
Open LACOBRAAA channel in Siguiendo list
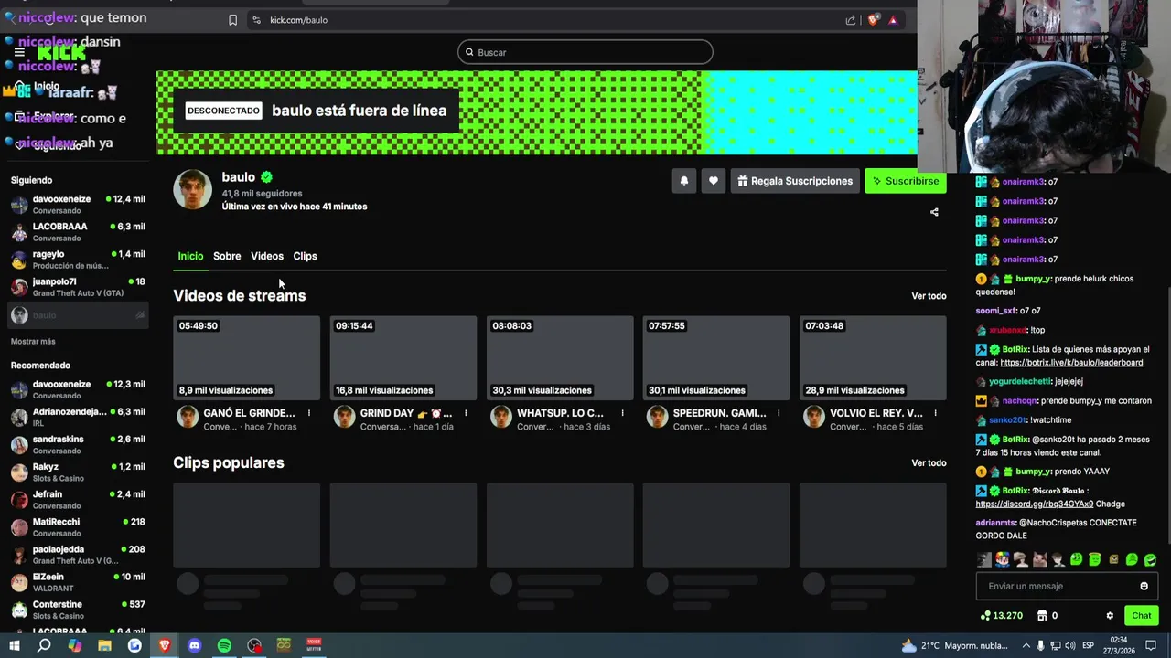pyautogui.click(x=78, y=232)
